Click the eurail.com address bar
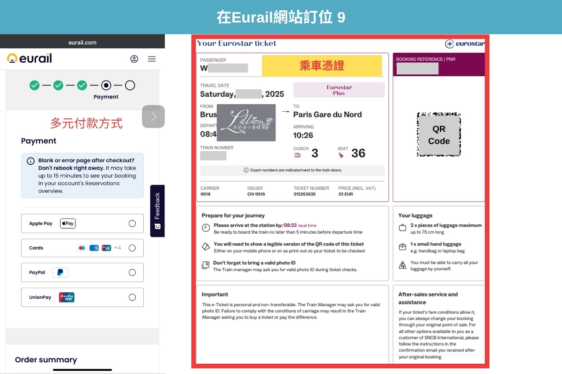The image size is (562, 374). click(82, 42)
